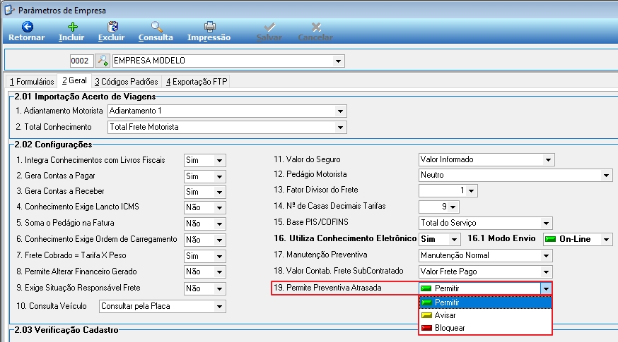618x342 pixels.
Task: Click the label 16. Utiliza Conhecimento Eletrônico
Action: (x=345, y=238)
